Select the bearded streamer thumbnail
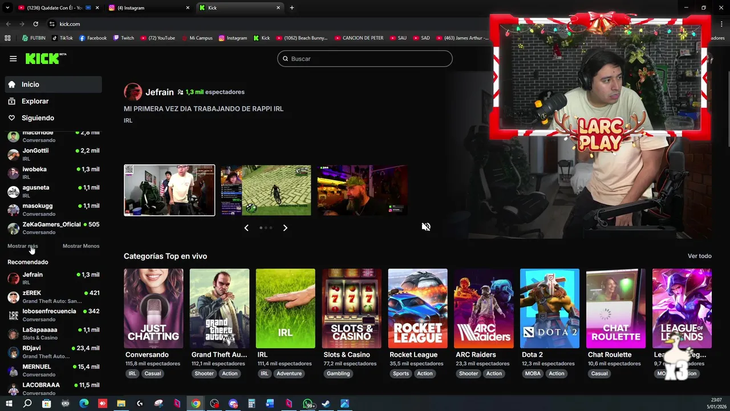Screen dimensions: 730x411 pos(362,190)
